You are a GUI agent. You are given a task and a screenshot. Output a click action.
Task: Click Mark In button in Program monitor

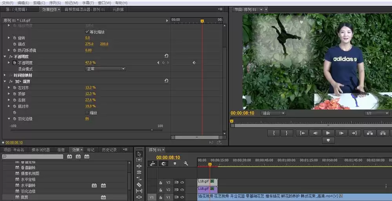coord(274,133)
